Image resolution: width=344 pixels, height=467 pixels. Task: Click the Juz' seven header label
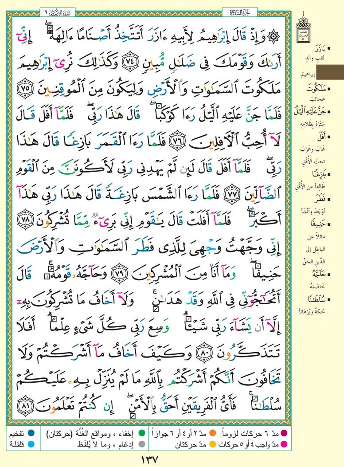pyautogui.click(x=234, y=10)
